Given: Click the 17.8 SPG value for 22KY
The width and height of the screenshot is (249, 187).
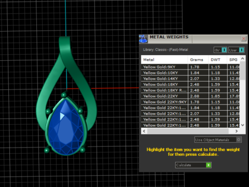Looking at the screenshot, I should tap(234, 96).
